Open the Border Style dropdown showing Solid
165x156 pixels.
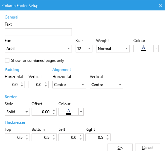pos(17,112)
